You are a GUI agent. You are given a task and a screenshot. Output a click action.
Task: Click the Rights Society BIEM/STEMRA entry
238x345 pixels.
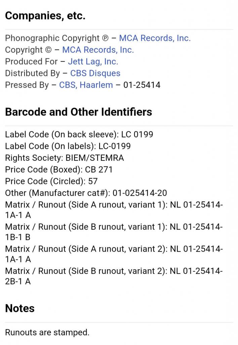[65, 158]
